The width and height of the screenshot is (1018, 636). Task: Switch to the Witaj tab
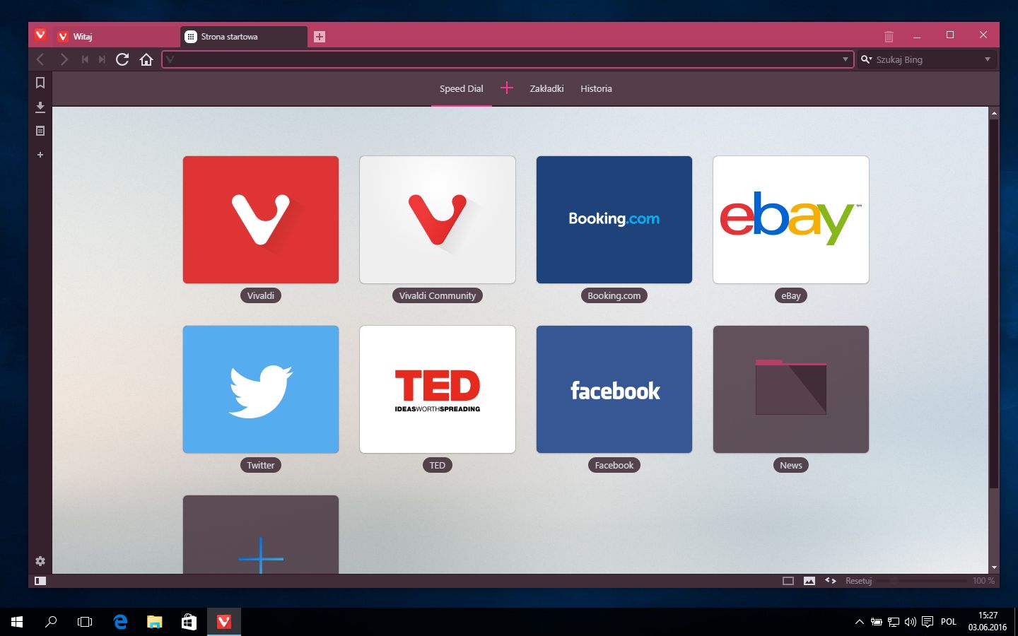click(x=116, y=37)
